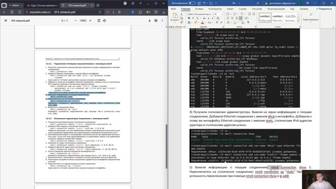Screen dimensions: 336x189
Task: Apply superscript formatting in Word
Action: click(213, 18)
